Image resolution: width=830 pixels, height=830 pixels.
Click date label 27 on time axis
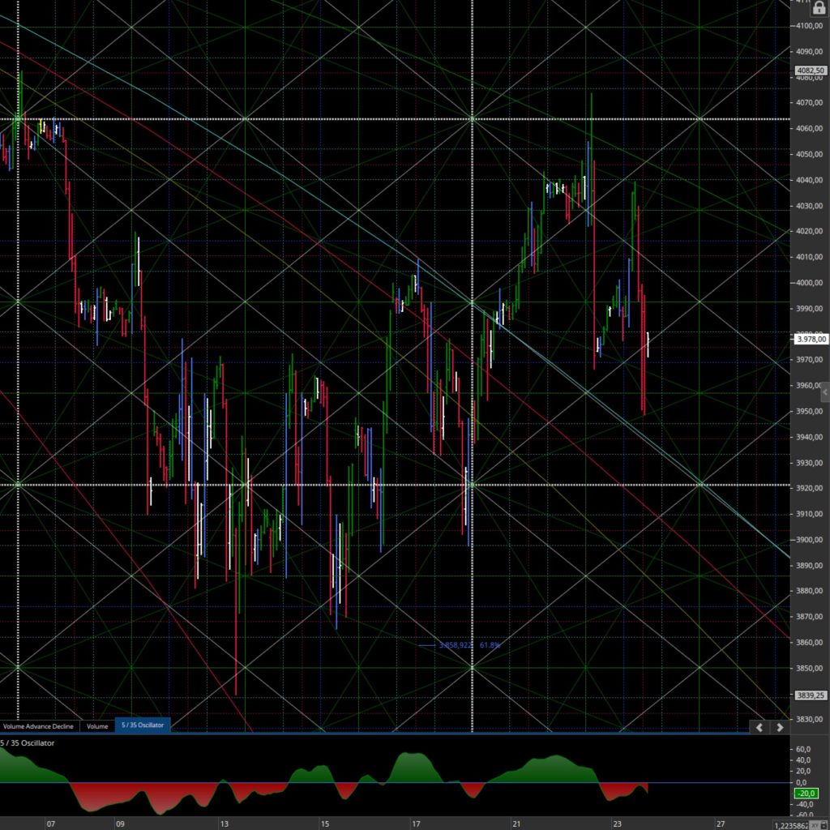[x=721, y=824]
